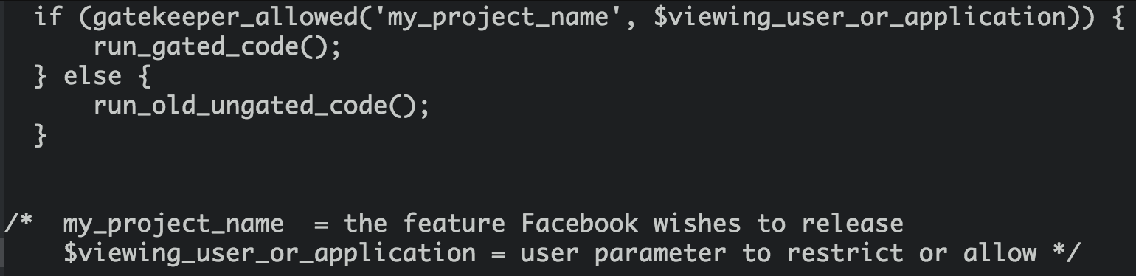
Task: Click the opening brace ending the if line
Action: tap(1118, 18)
